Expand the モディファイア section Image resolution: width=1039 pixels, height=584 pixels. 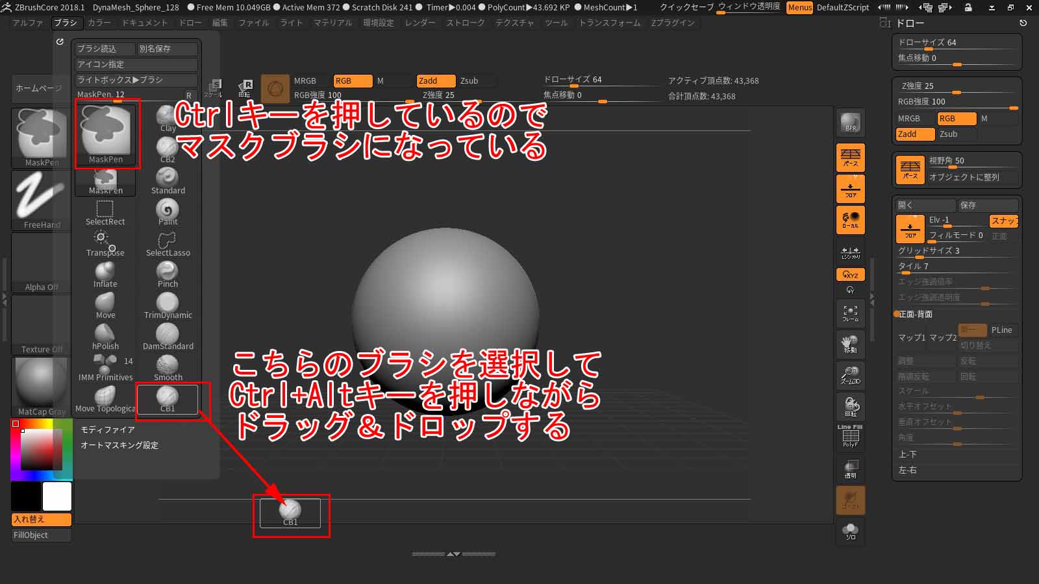(x=108, y=430)
